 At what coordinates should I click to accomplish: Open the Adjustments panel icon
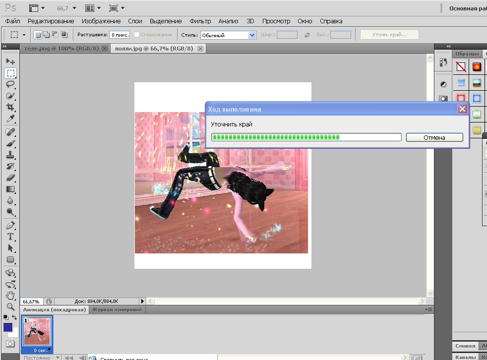[x=443, y=84]
